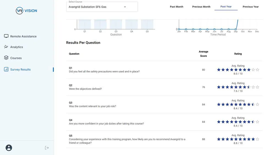Image resolution: width=275 pixels, height=155 pixels.
Task: Click the Average Score column header
Action: click(x=204, y=54)
